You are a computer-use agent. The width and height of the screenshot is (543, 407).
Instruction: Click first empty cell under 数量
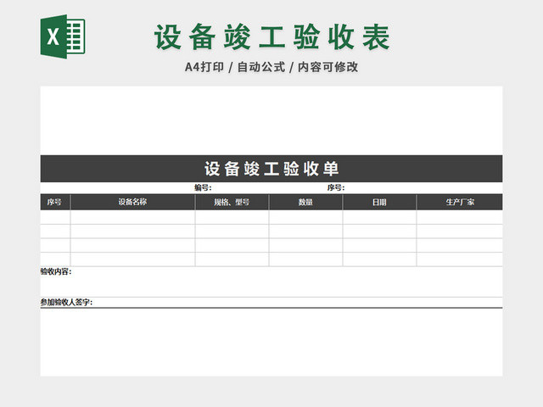305,217
